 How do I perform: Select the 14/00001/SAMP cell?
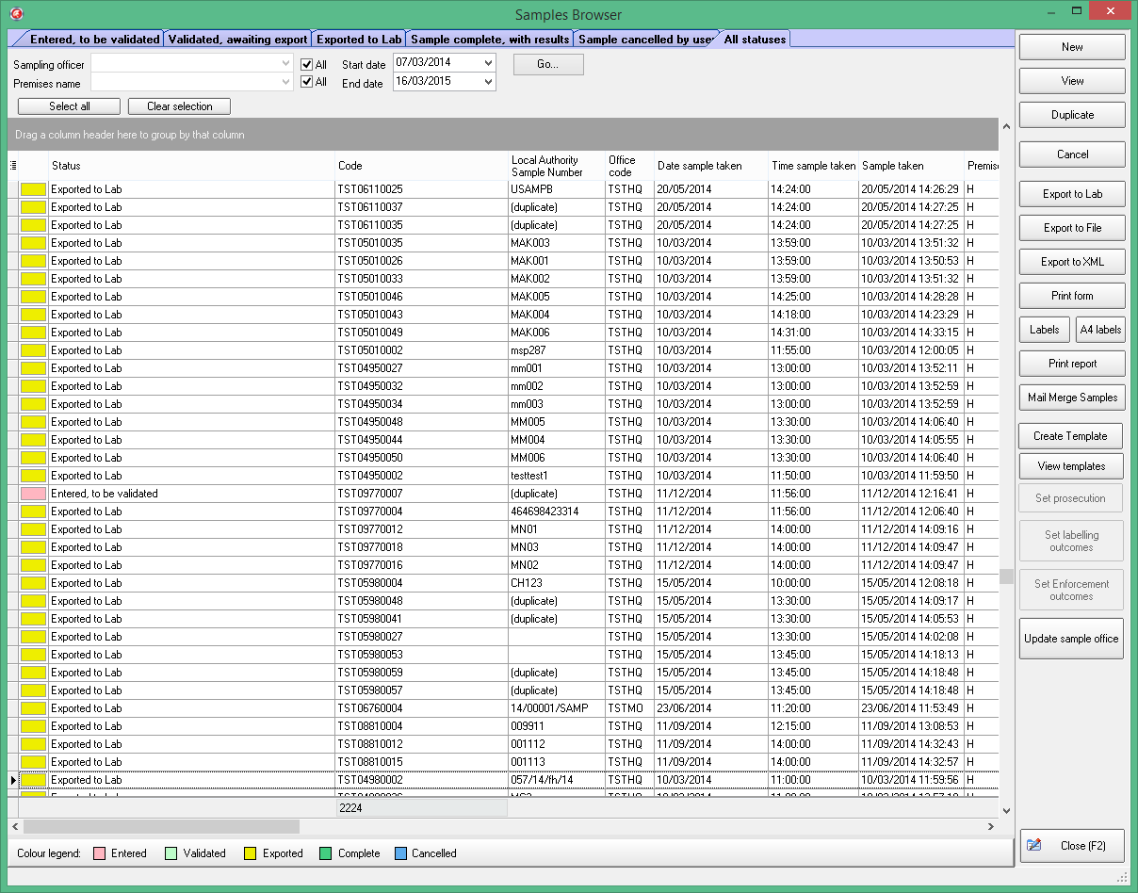pos(557,708)
